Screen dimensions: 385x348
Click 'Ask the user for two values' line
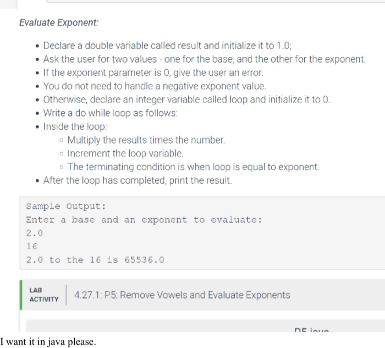click(x=204, y=59)
